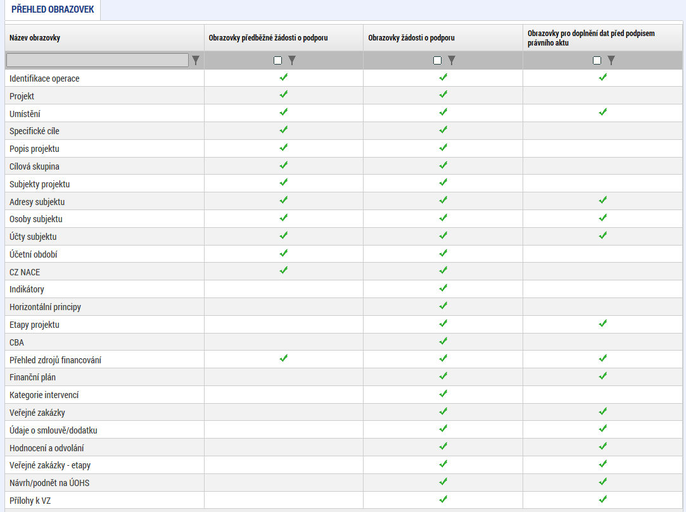This screenshot has width=686, height=512.
Task: Toggle the filter checkbox under Obrazovky žádosti o podporu
Action: point(438,60)
